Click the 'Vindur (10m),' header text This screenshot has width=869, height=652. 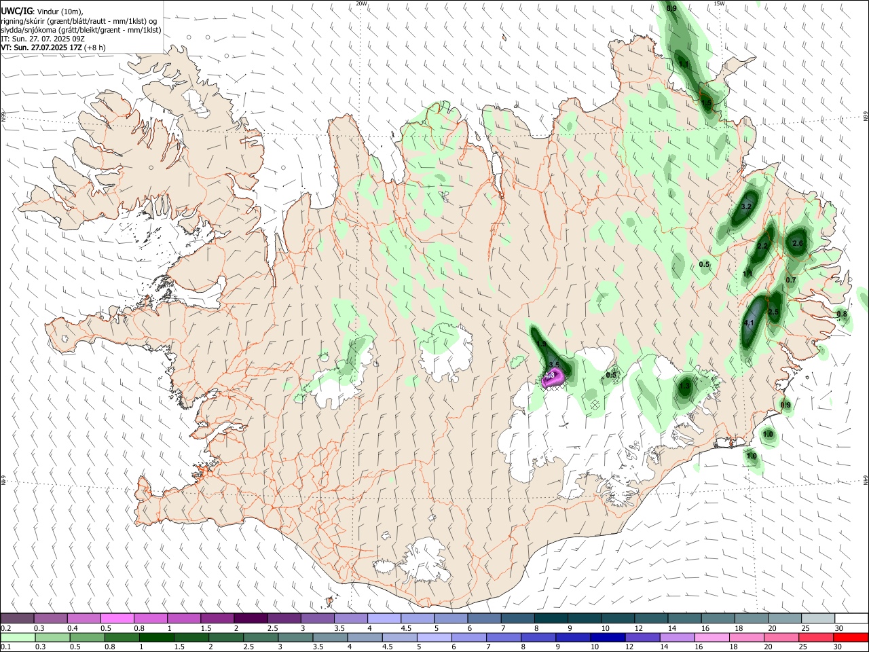[59, 12]
